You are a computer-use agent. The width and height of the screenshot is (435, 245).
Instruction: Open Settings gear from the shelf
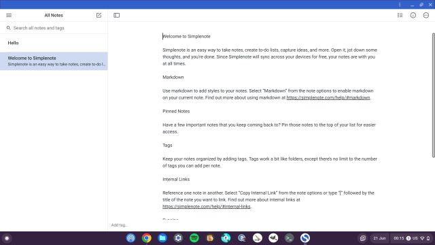click(178, 238)
